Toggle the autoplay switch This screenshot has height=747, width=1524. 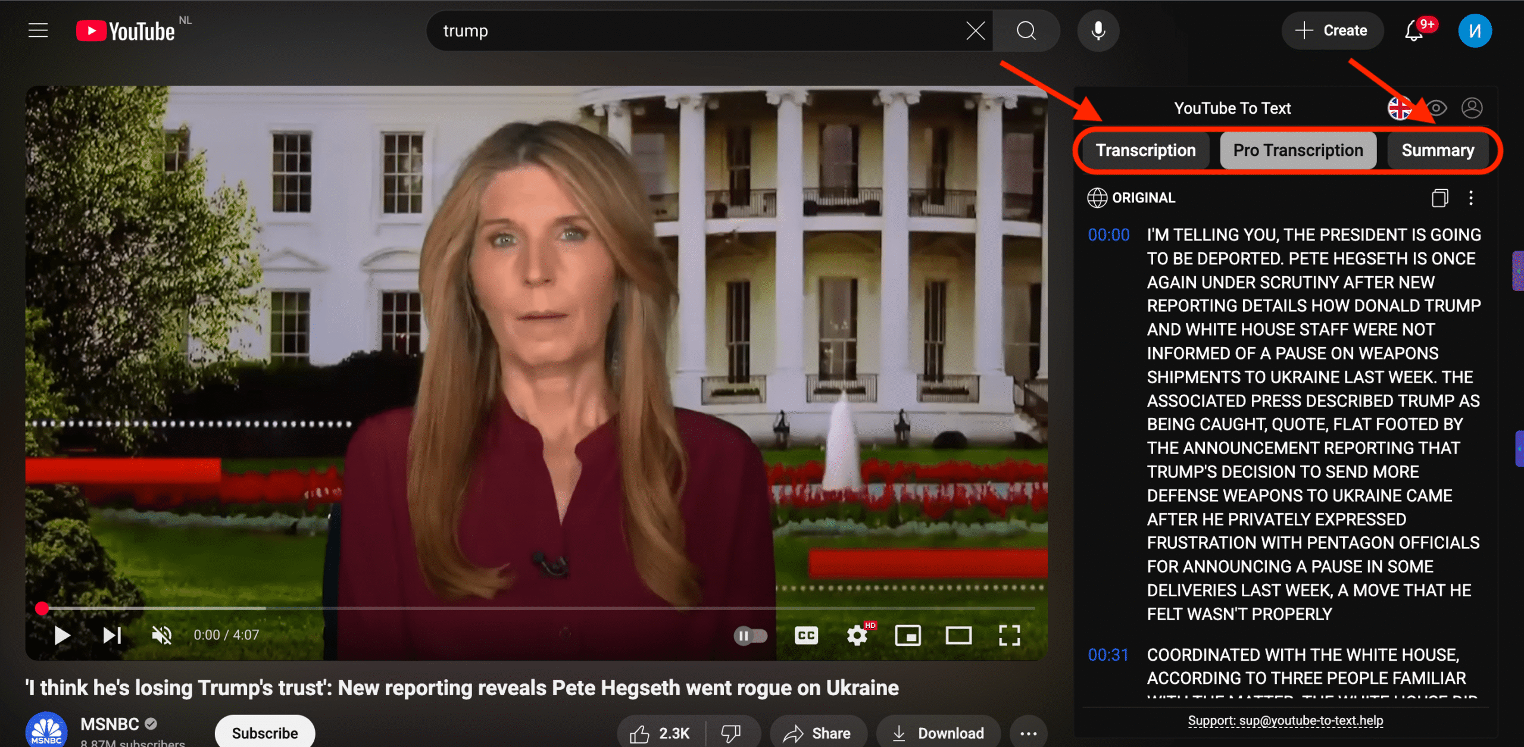coord(750,636)
